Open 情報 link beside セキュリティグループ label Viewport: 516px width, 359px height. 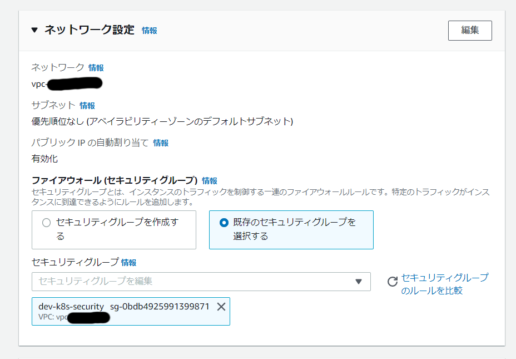tap(128, 263)
